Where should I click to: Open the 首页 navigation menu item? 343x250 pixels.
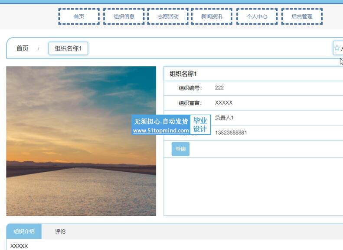(x=79, y=16)
